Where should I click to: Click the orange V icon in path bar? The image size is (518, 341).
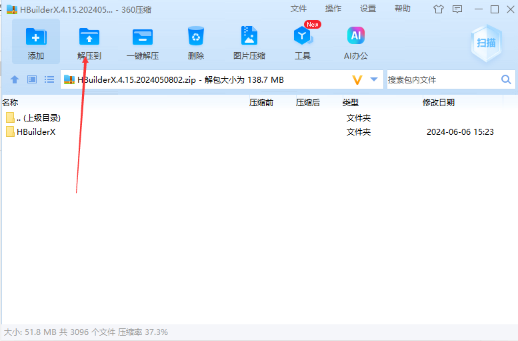pos(357,79)
